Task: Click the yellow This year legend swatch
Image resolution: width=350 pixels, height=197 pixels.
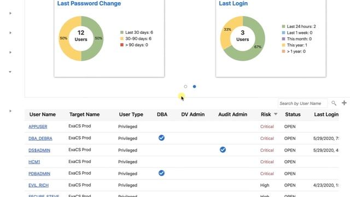Action: tap(283, 45)
